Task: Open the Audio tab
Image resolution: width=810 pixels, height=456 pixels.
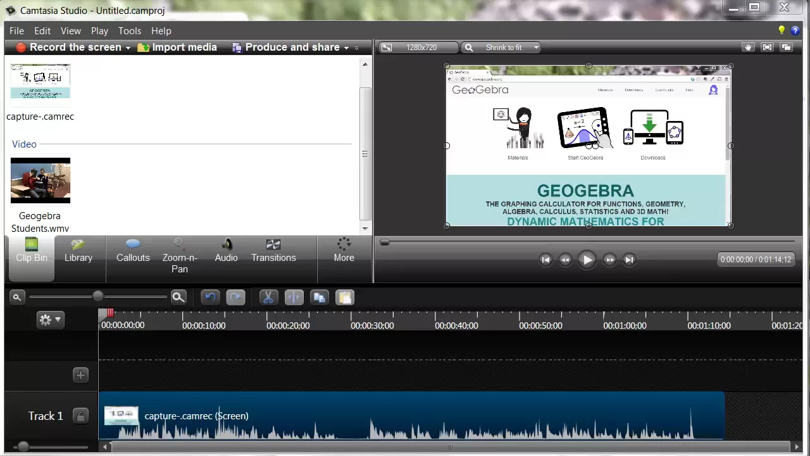Action: coord(226,251)
